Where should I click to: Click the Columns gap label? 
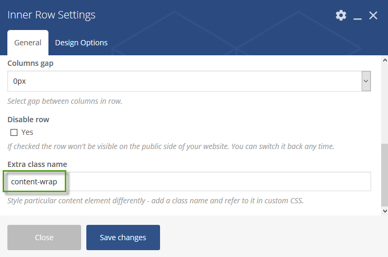point(31,63)
